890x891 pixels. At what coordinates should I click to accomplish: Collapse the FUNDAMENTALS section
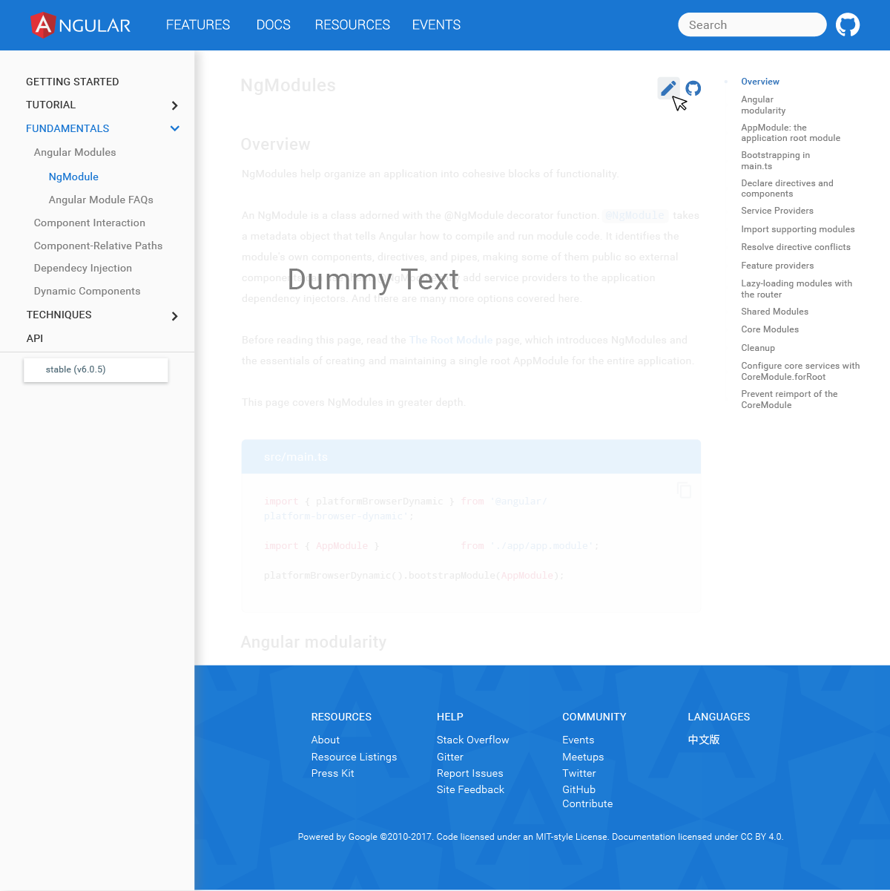(175, 128)
